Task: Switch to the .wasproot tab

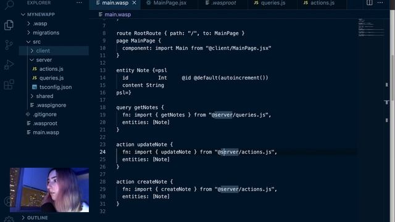Action: point(223,3)
